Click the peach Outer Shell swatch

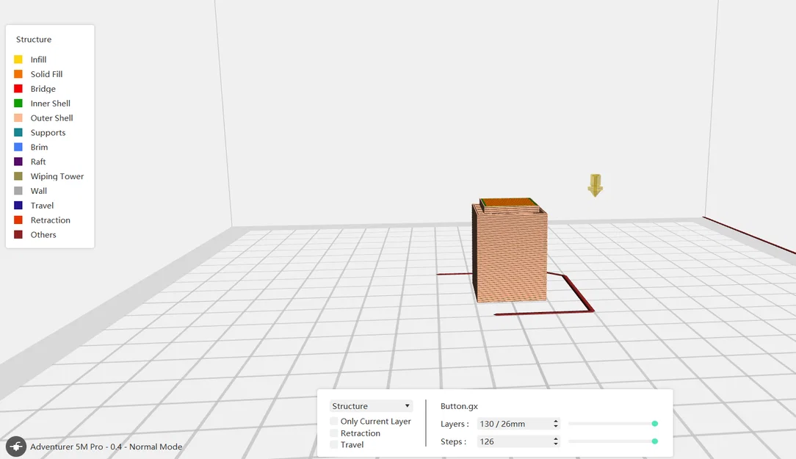tap(18, 118)
